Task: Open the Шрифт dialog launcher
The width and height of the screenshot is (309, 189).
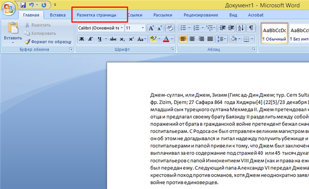Action: click(172, 49)
